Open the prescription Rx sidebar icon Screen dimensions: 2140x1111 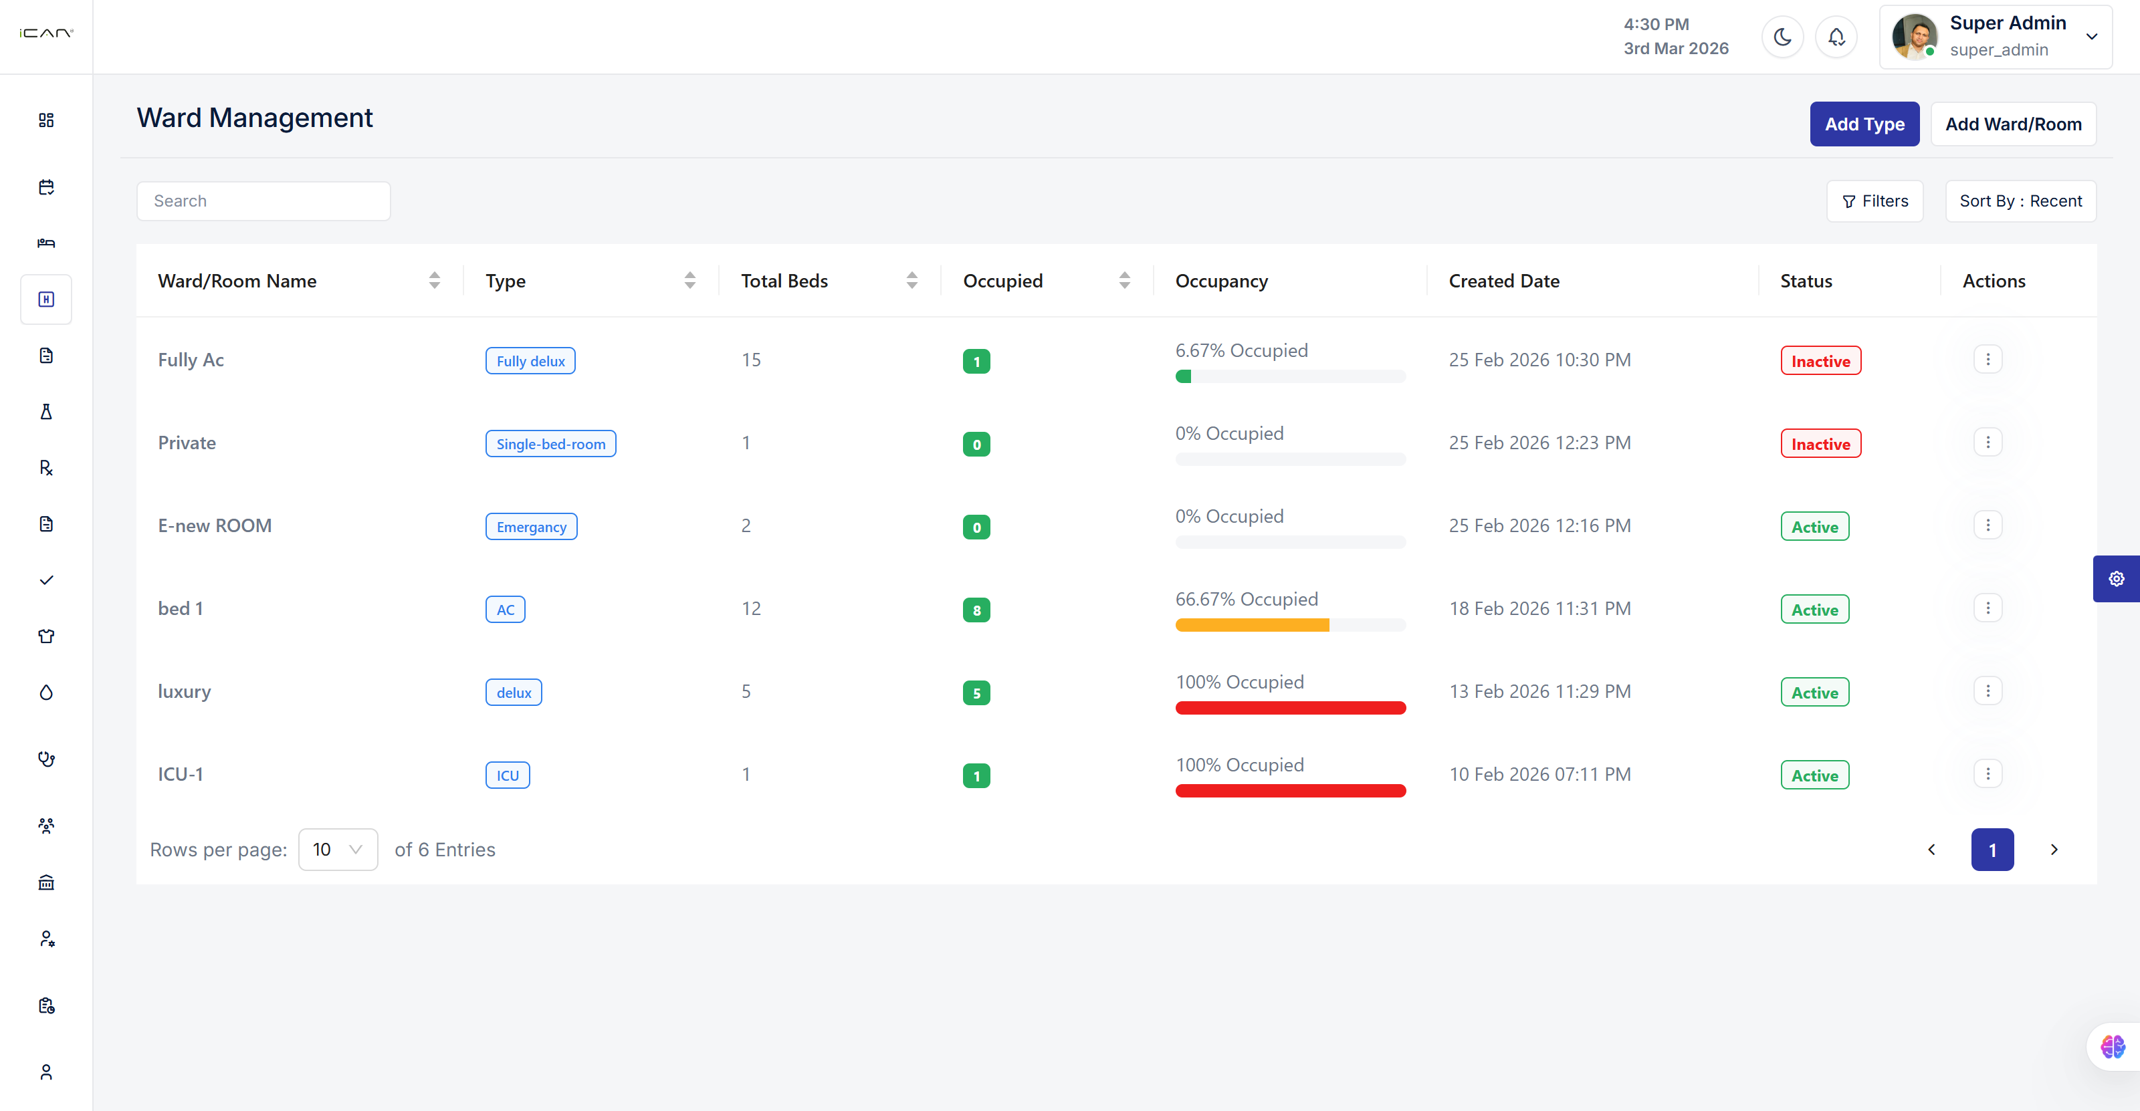45,467
